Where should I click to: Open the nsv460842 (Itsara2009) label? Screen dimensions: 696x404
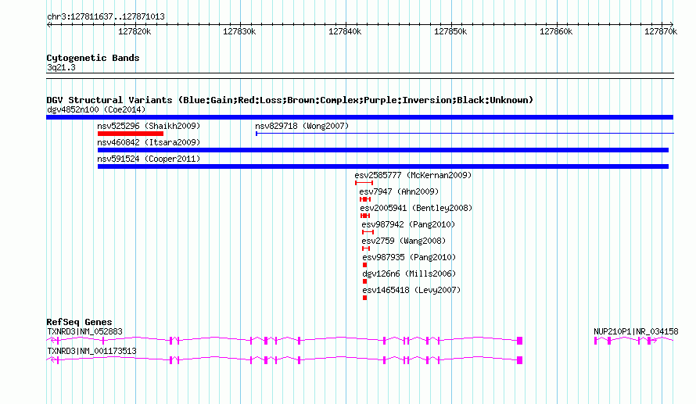click(149, 142)
